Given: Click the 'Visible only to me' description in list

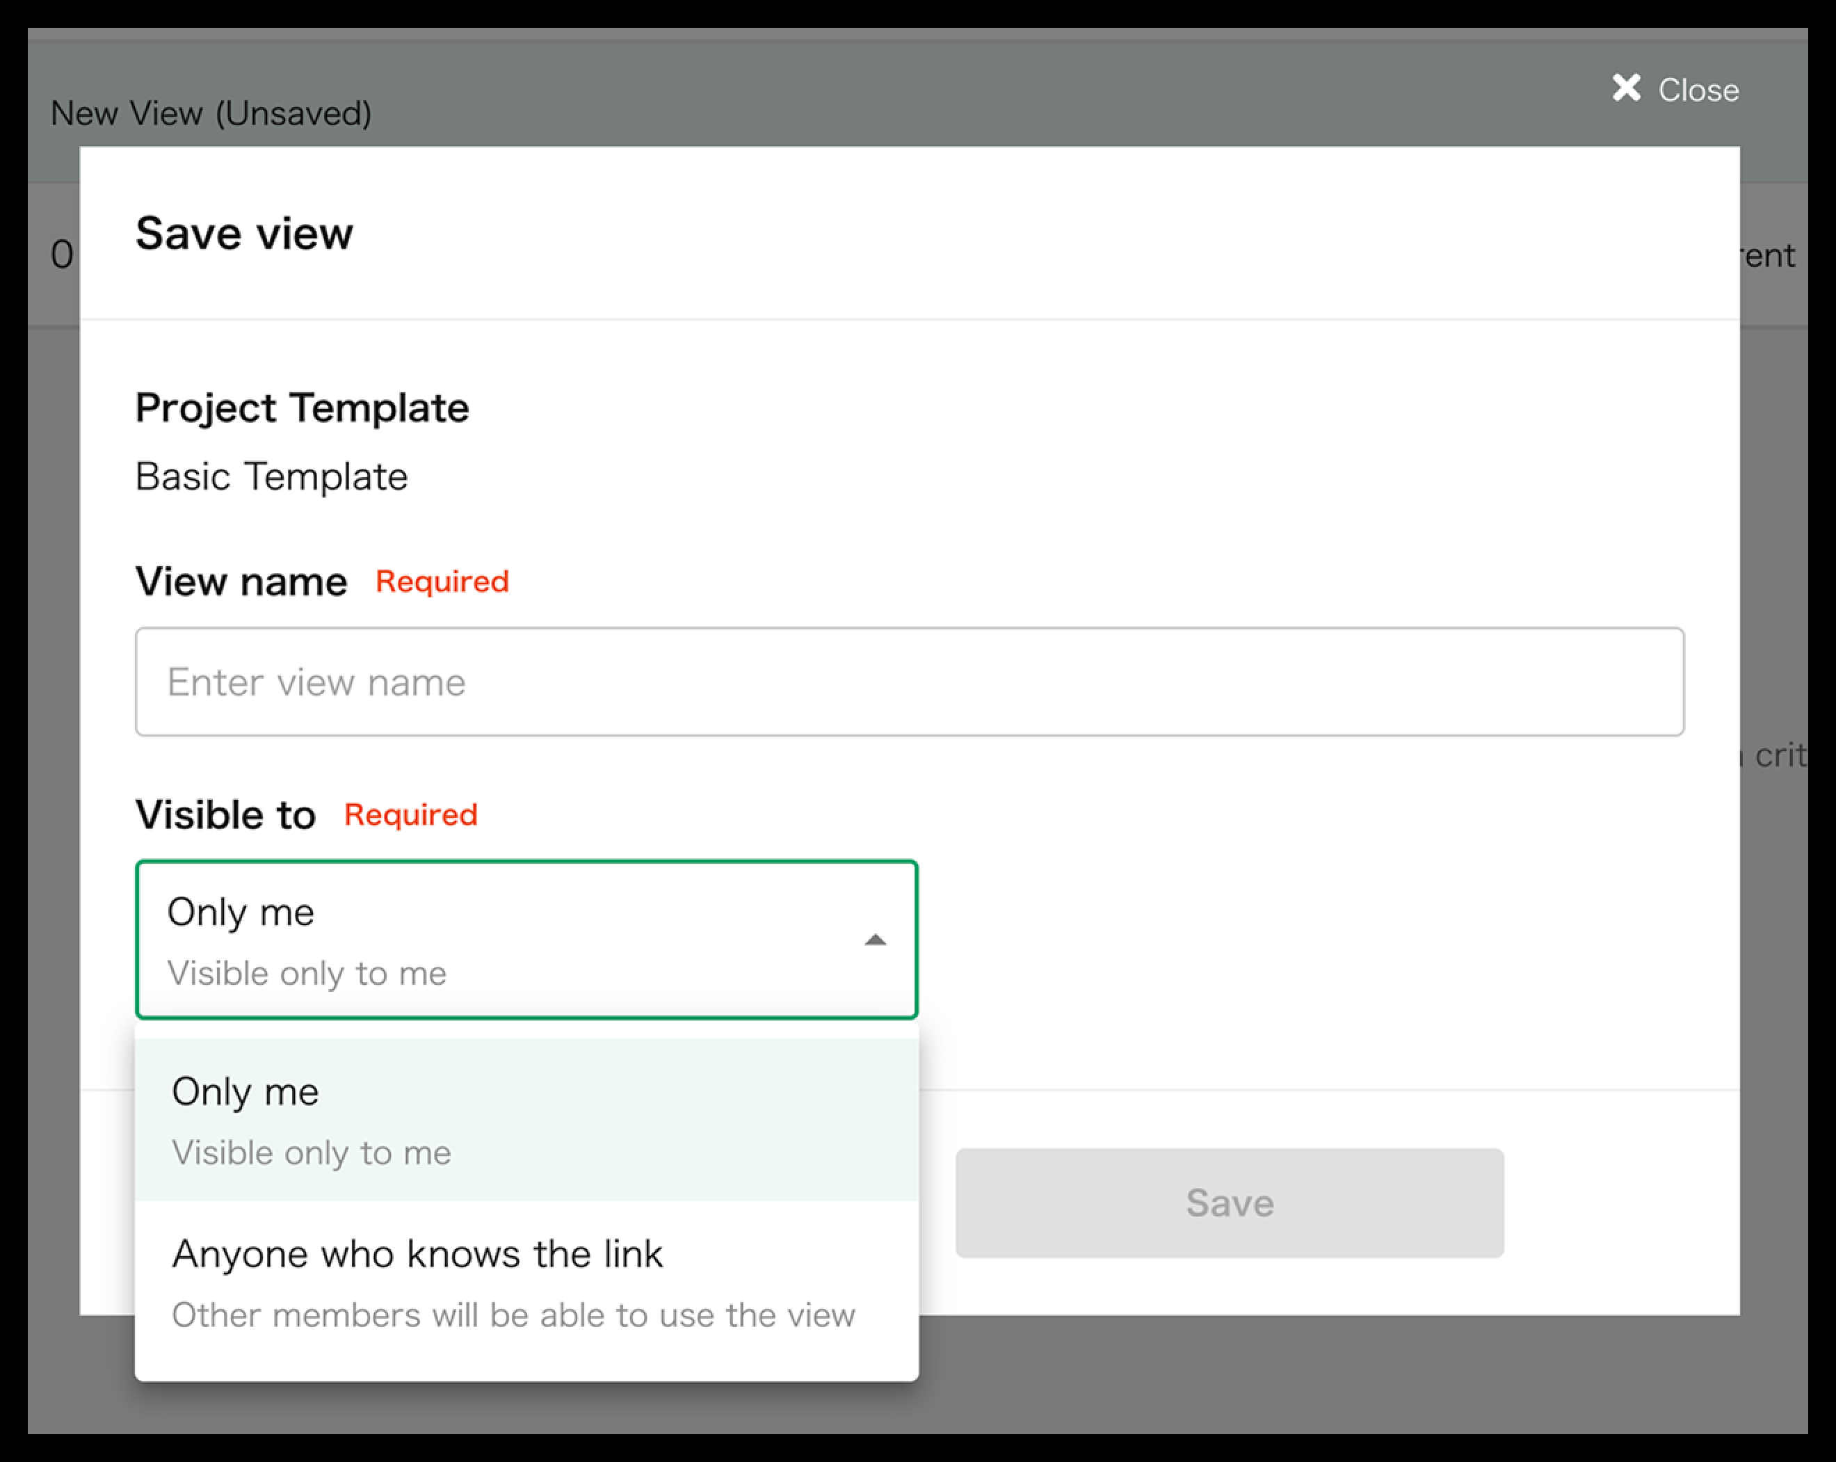Looking at the screenshot, I should [311, 1153].
